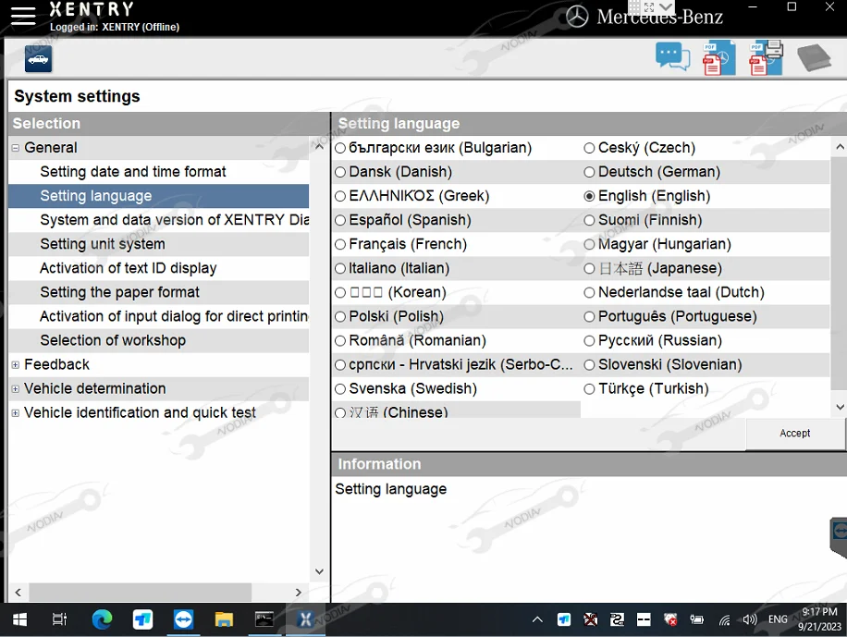847x637 pixels.
Task: Select Português (Portuguese) radio button
Action: click(x=589, y=316)
